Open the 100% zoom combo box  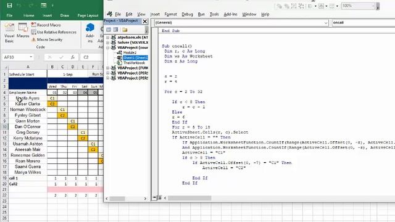pyautogui.click(x=358, y=6)
